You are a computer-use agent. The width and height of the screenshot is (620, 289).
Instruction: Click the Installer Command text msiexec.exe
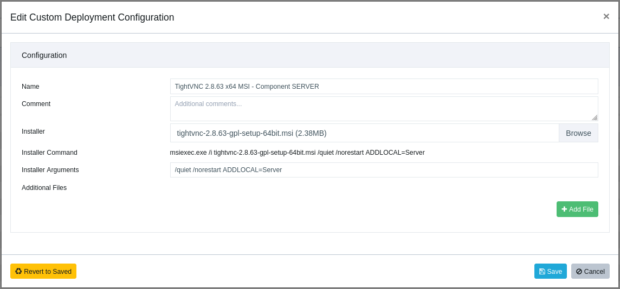click(188, 153)
